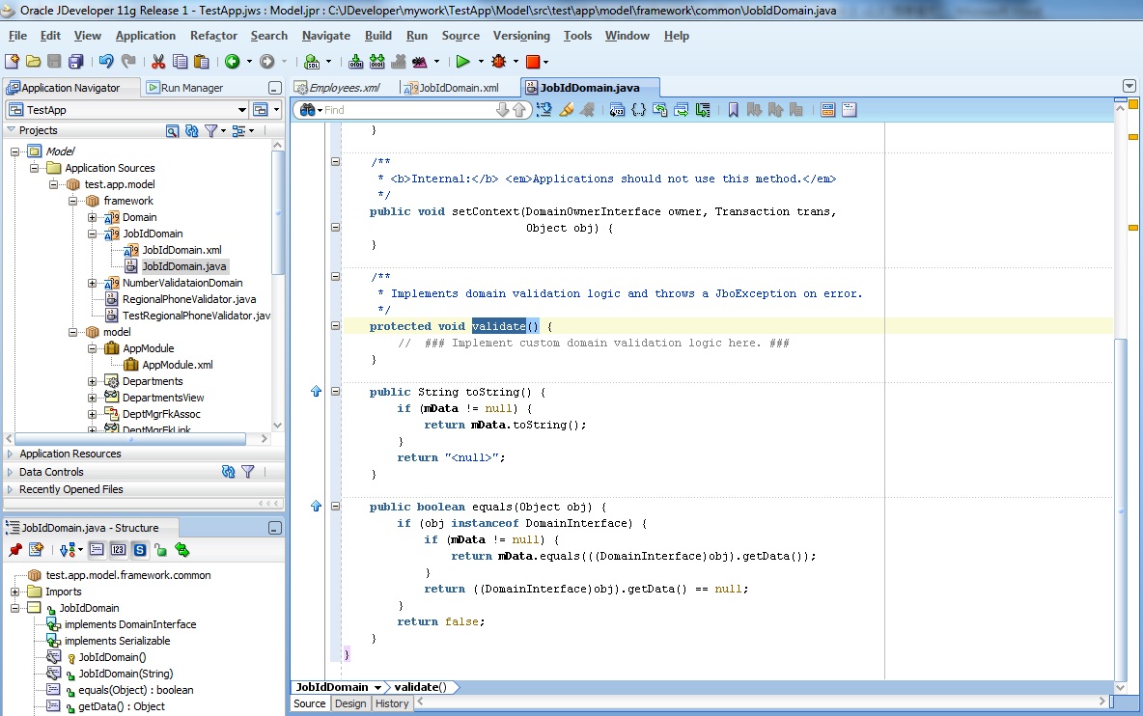Click the red pushpin Freeze icon in Structure pane
The width and height of the screenshot is (1143, 716).
pos(15,550)
